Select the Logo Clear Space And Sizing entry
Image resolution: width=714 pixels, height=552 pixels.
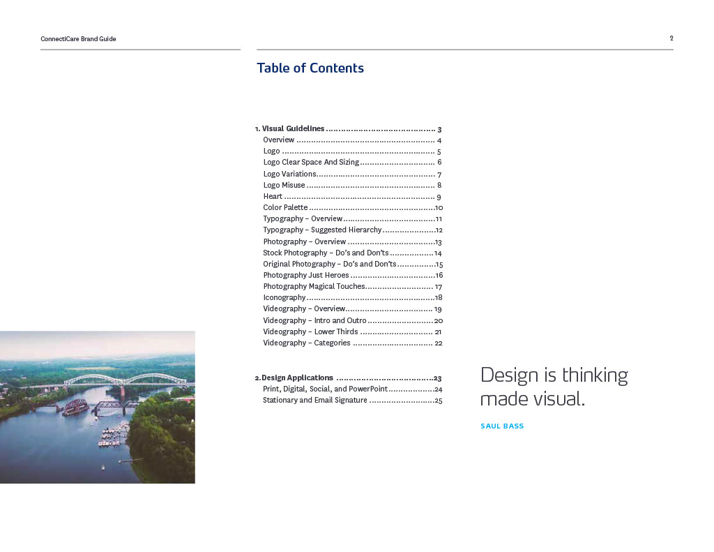[x=311, y=163]
